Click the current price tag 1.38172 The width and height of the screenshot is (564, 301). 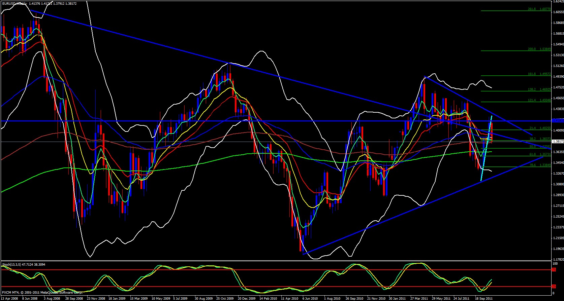[558, 142]
